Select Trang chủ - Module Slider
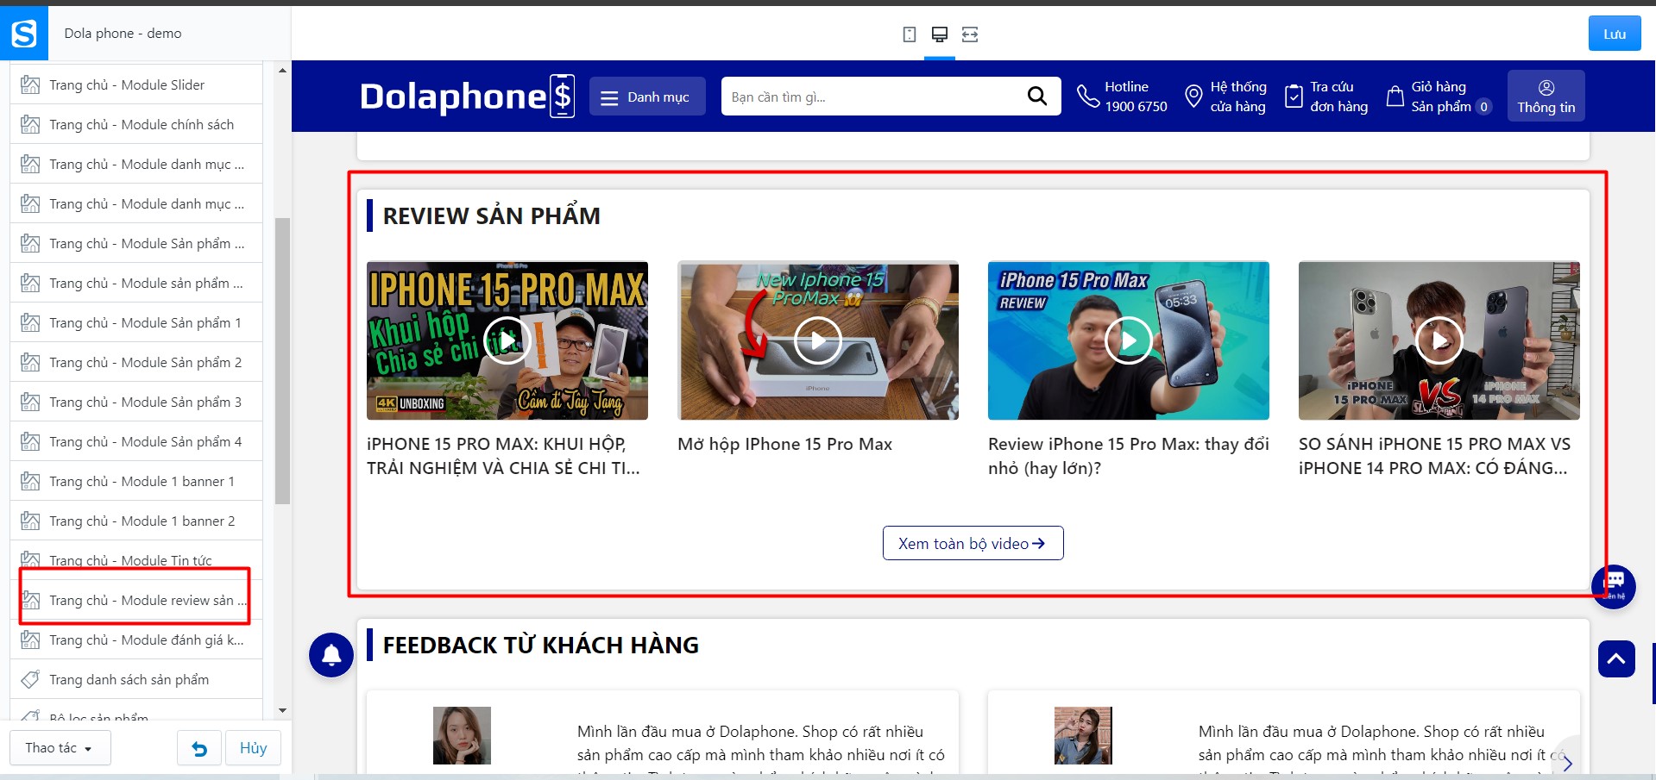 (x=136, y=84)
